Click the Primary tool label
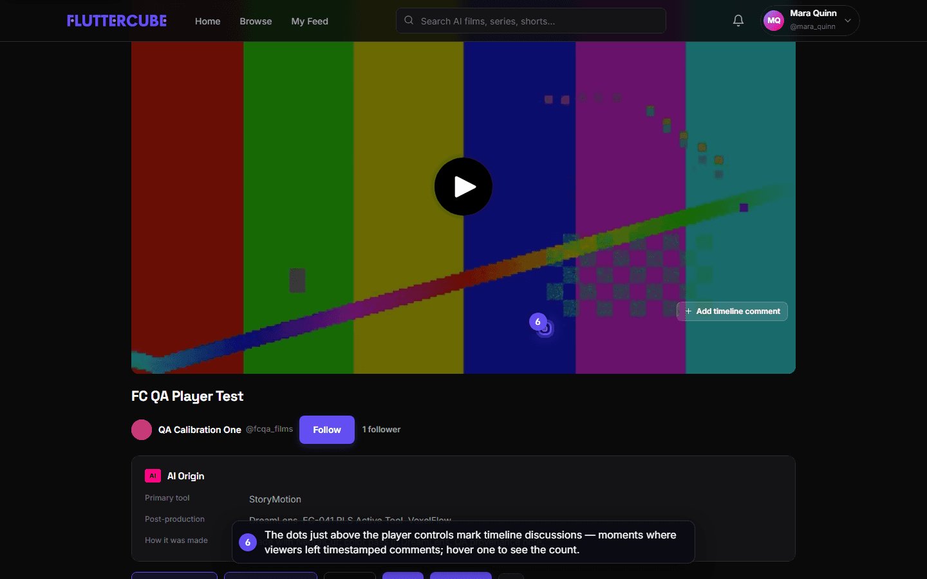The width and height of the screenshot is (927, 579). 167,498
